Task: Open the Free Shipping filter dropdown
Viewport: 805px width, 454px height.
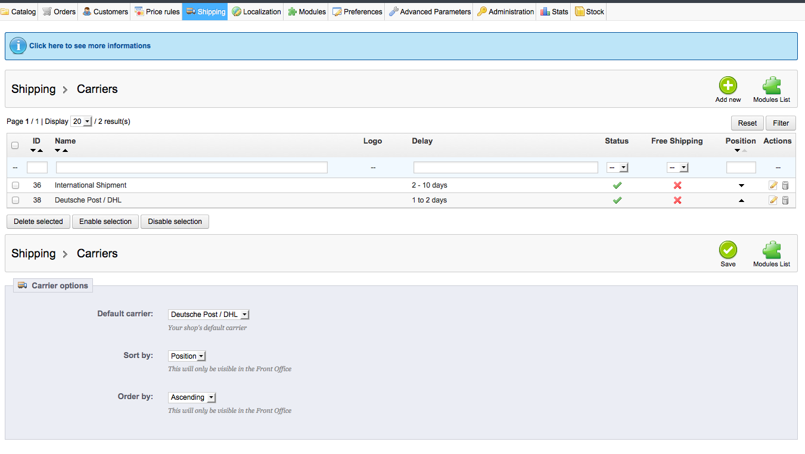Action: 677,167
